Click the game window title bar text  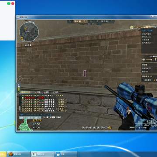pos(23,17)
